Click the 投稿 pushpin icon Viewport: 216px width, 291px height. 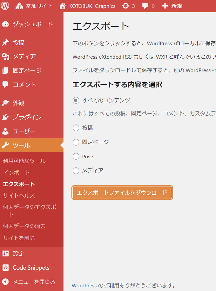click(6, 43)
